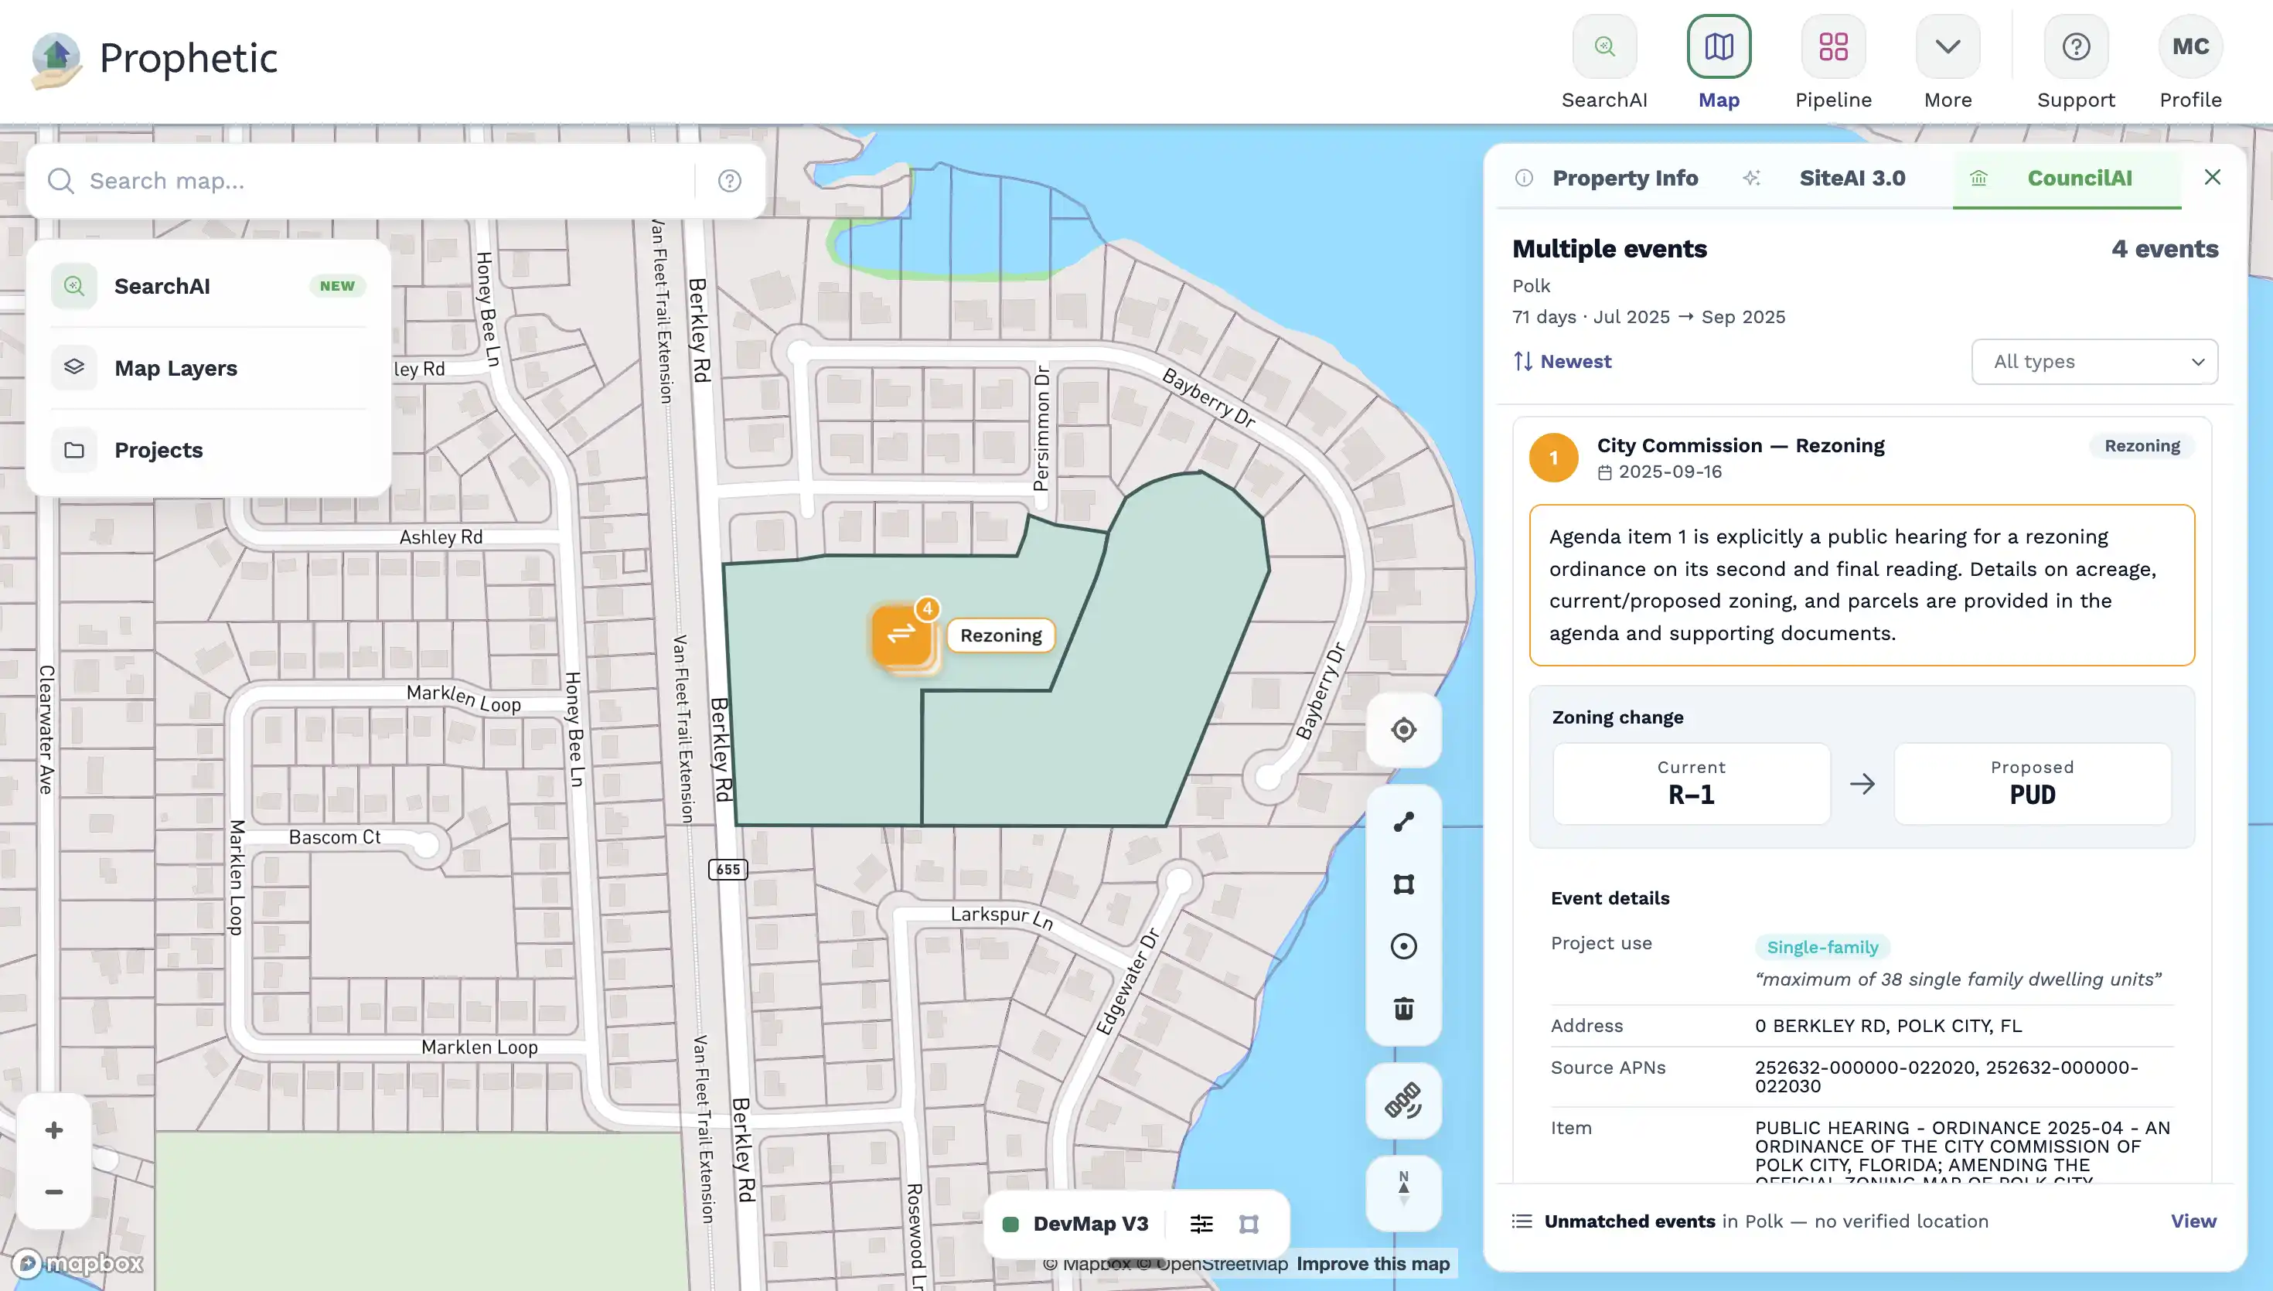
Task: Open DevMap filter sliders settings
Action: 1201,1225
